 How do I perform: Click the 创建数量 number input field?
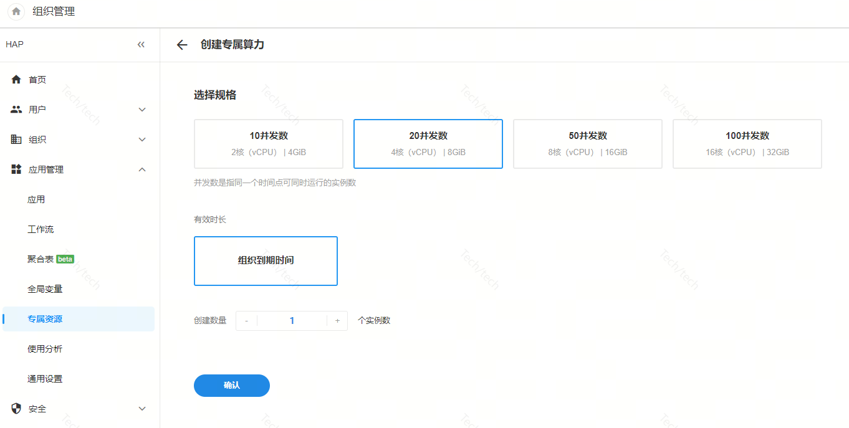292,321
